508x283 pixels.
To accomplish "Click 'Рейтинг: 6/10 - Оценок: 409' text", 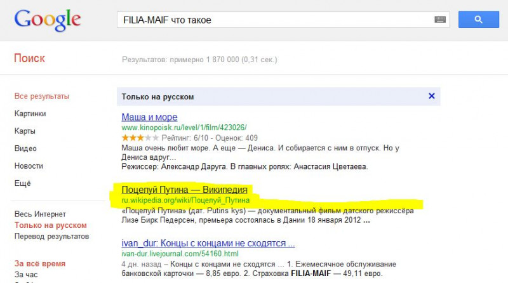I will point(210,138).
